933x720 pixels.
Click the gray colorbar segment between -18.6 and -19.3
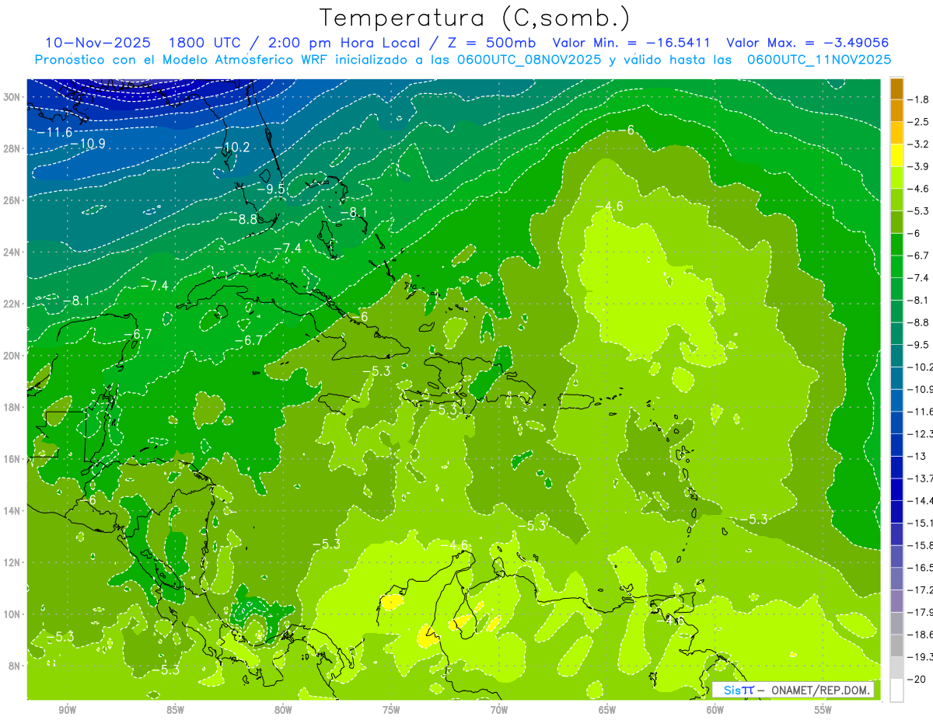[x=896, y=646]
